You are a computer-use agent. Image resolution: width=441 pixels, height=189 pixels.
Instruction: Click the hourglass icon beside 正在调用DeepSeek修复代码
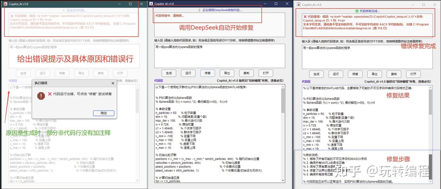(x=199, y=10)
